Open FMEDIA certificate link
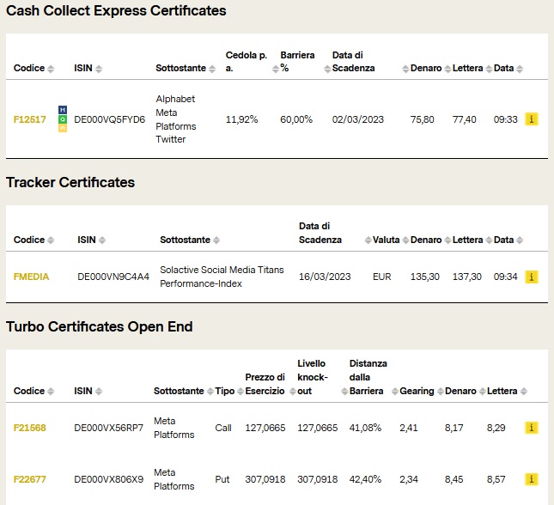The height and width of the screenshot is (505, 554). coord(31,277)
